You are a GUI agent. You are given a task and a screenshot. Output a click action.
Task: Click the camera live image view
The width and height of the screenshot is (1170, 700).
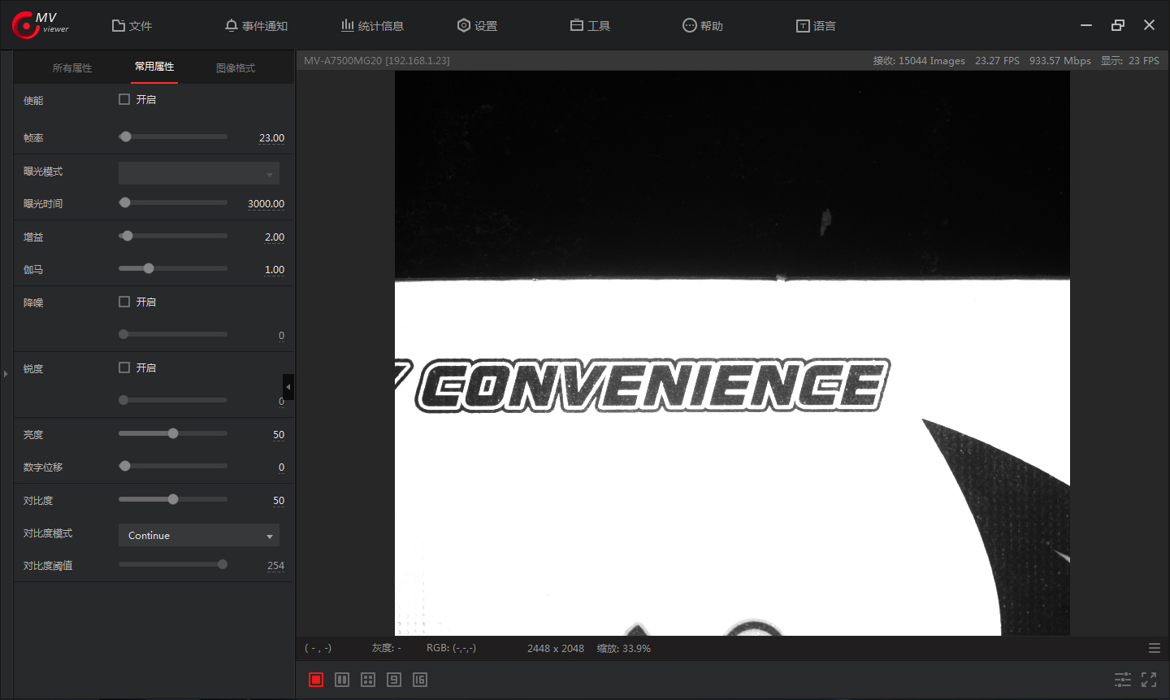(x=732, y=353)
